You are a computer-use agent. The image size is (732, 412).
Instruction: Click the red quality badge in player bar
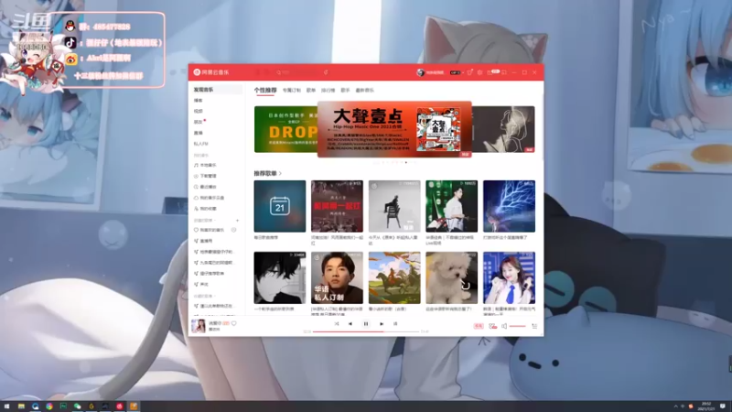pyautogui.click(x=479, y=326)
